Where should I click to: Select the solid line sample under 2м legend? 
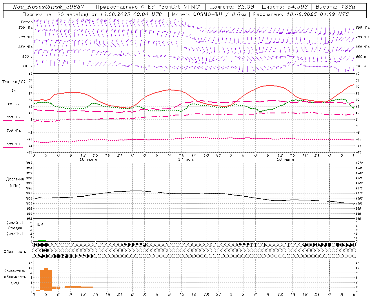pos(13,94)
